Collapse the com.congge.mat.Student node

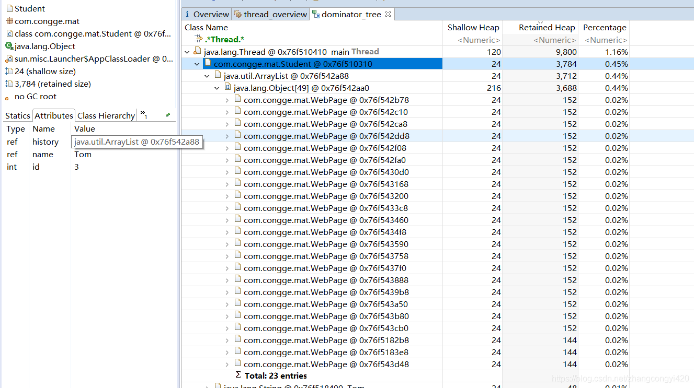197,64
